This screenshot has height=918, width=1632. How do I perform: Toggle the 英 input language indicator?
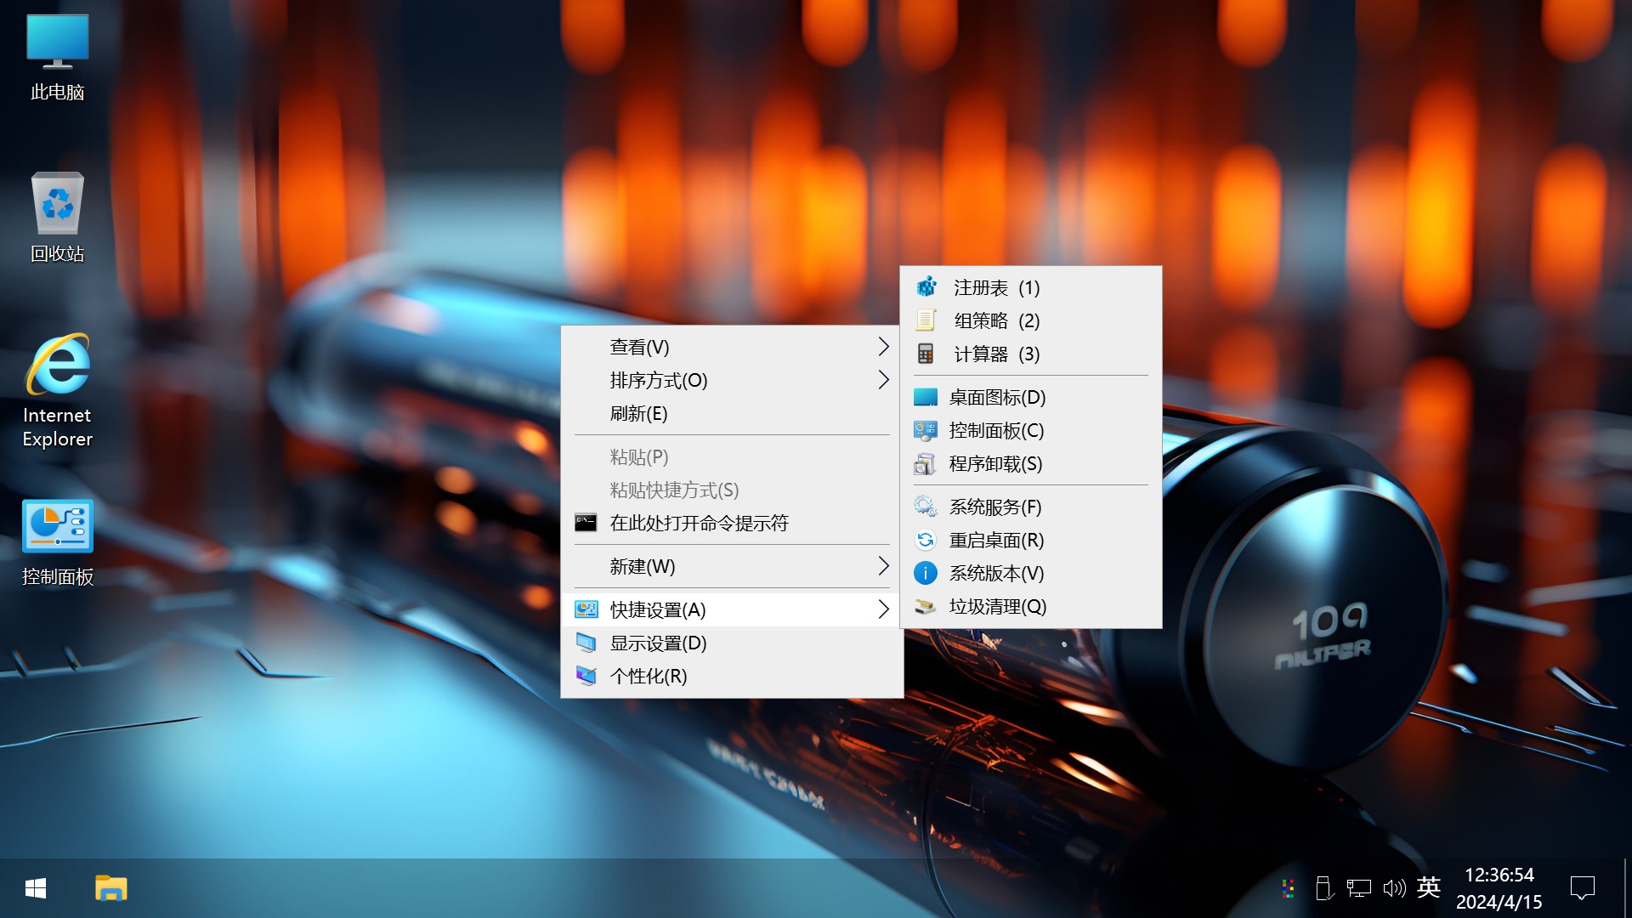click(x=1429, y=887)
